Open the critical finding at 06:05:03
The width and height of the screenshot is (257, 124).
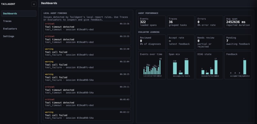(87, 102)
